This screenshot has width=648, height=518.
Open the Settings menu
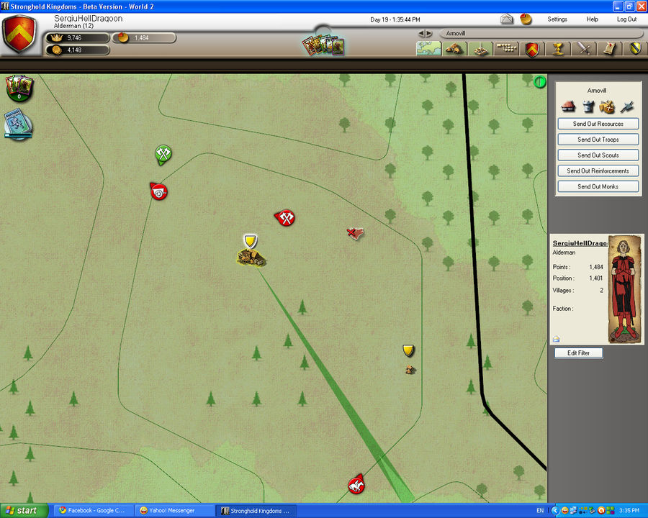557,19
